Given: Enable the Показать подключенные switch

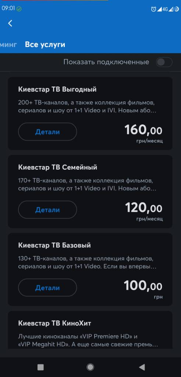Looking at the screenshot, I should 164,62.
